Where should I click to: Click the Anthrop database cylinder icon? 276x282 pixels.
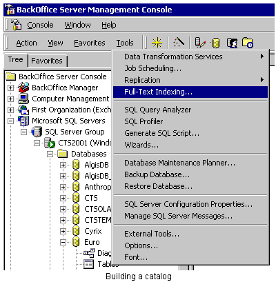[x=76, y=187]
